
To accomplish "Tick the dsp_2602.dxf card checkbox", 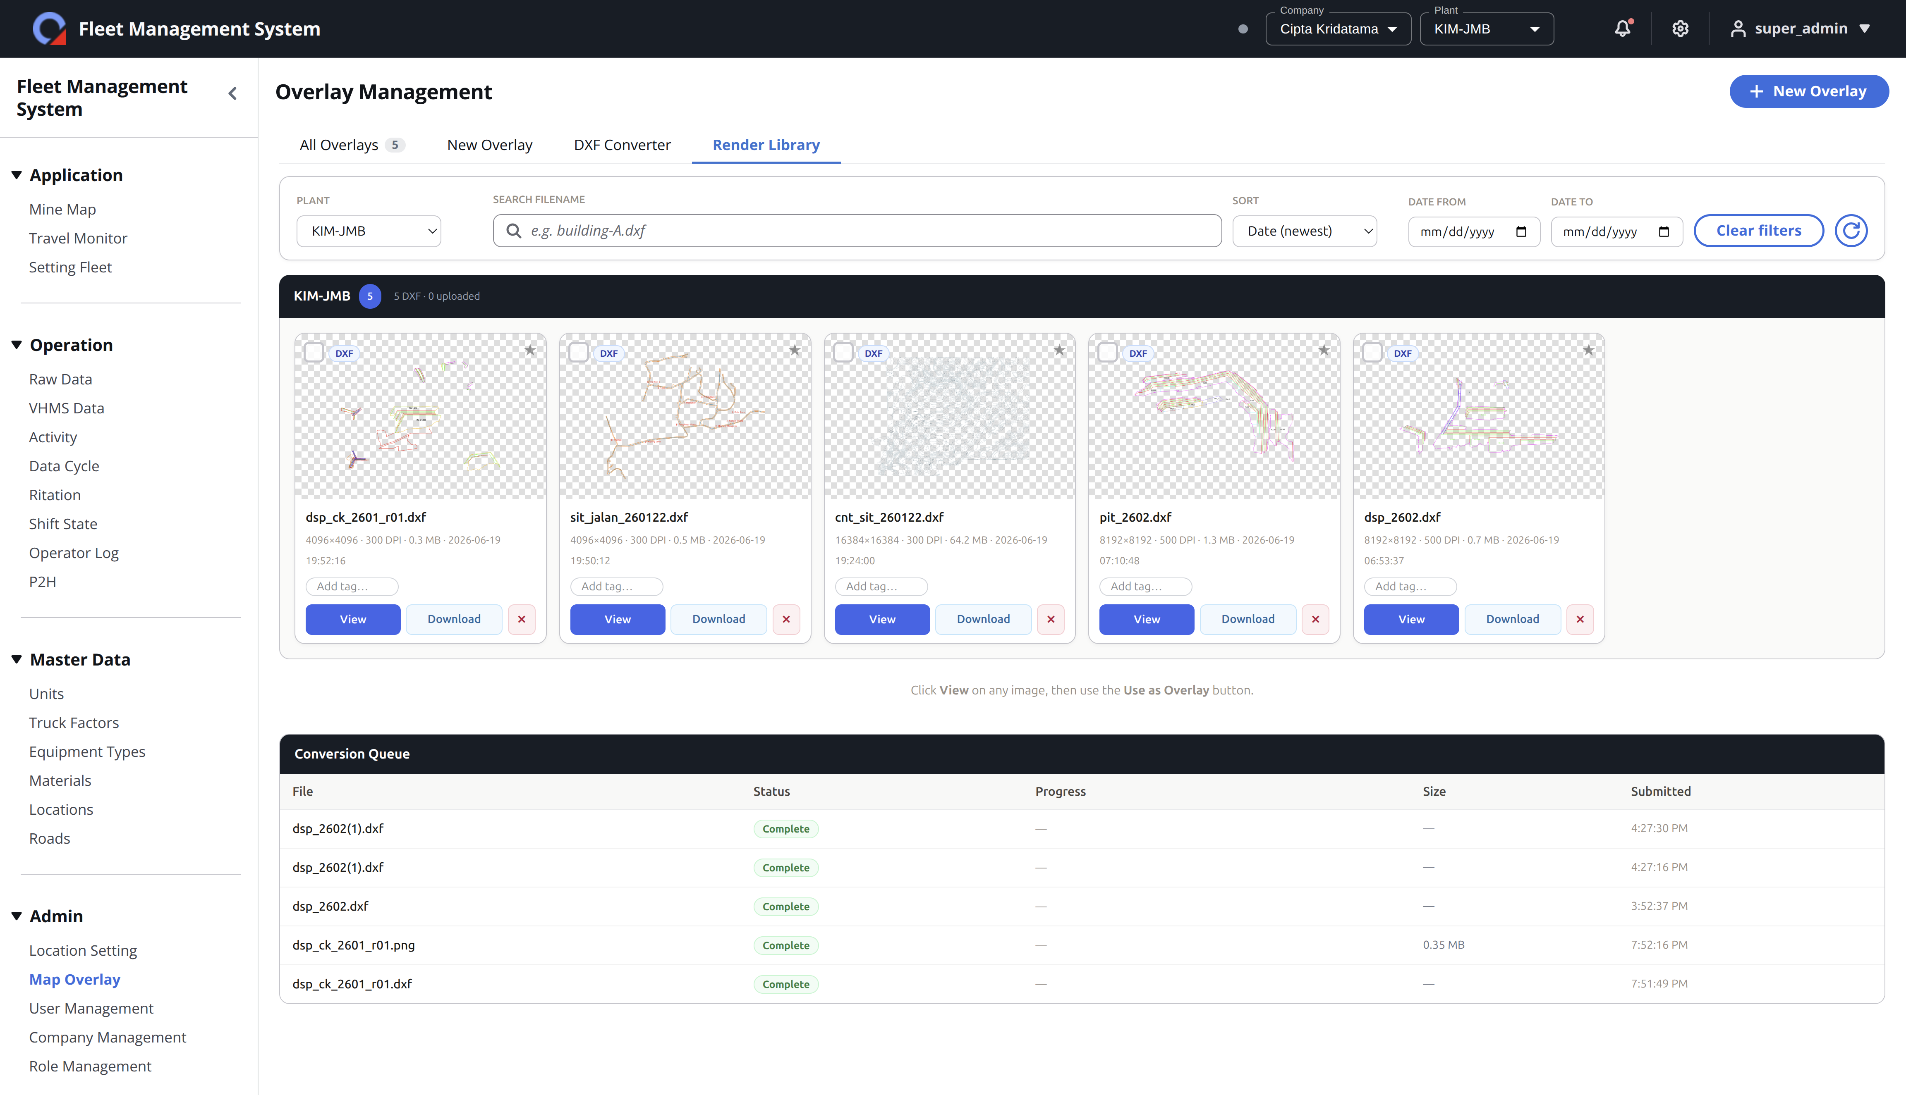I will click(1372, 352).
